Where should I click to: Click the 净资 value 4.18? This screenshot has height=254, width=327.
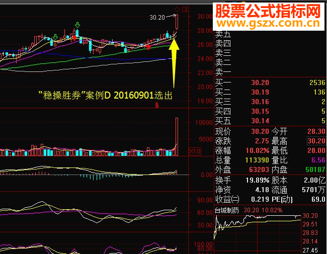click(x=262, y=190)
